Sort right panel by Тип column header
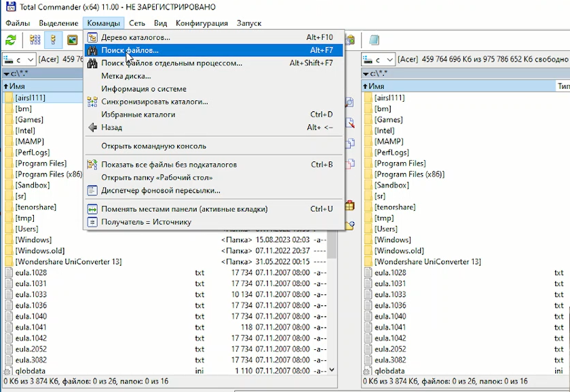 [x=563, y=86]
